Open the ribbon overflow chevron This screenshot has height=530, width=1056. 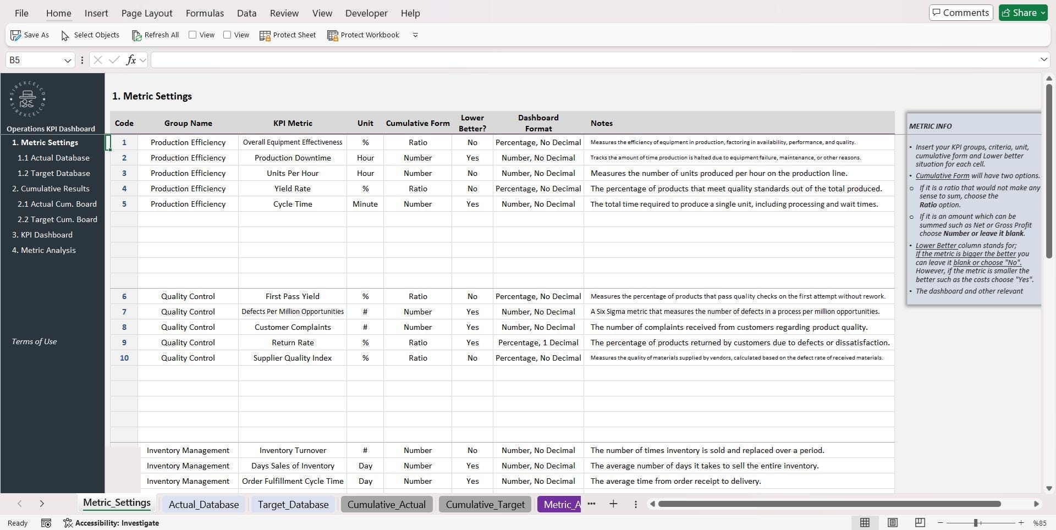[415, 35]
